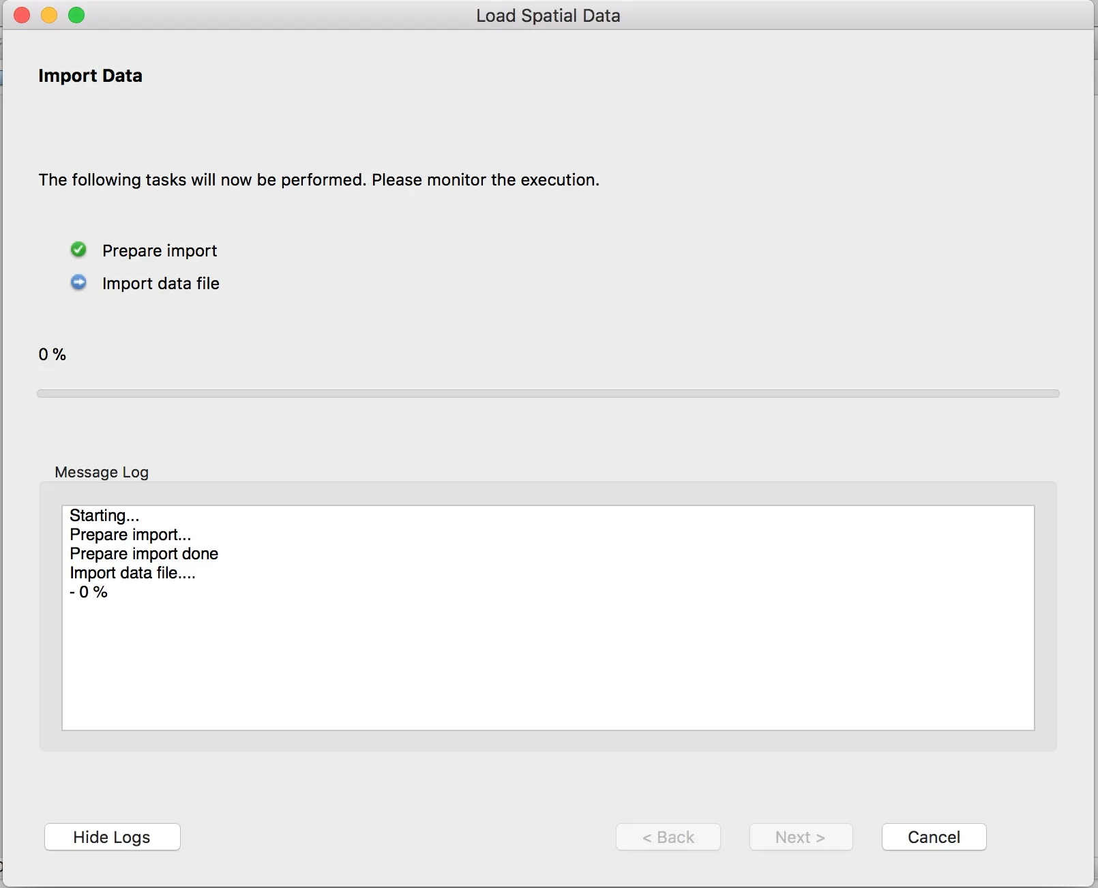The width and height of the screenshot is (1098, 888).
Task: Select the 'Import data file' task label
Action: (161, 284)
